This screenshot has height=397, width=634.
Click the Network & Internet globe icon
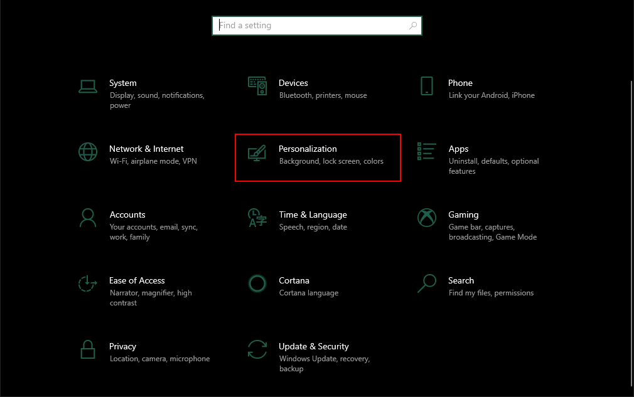pyautogui.click(x=88, y=152)
